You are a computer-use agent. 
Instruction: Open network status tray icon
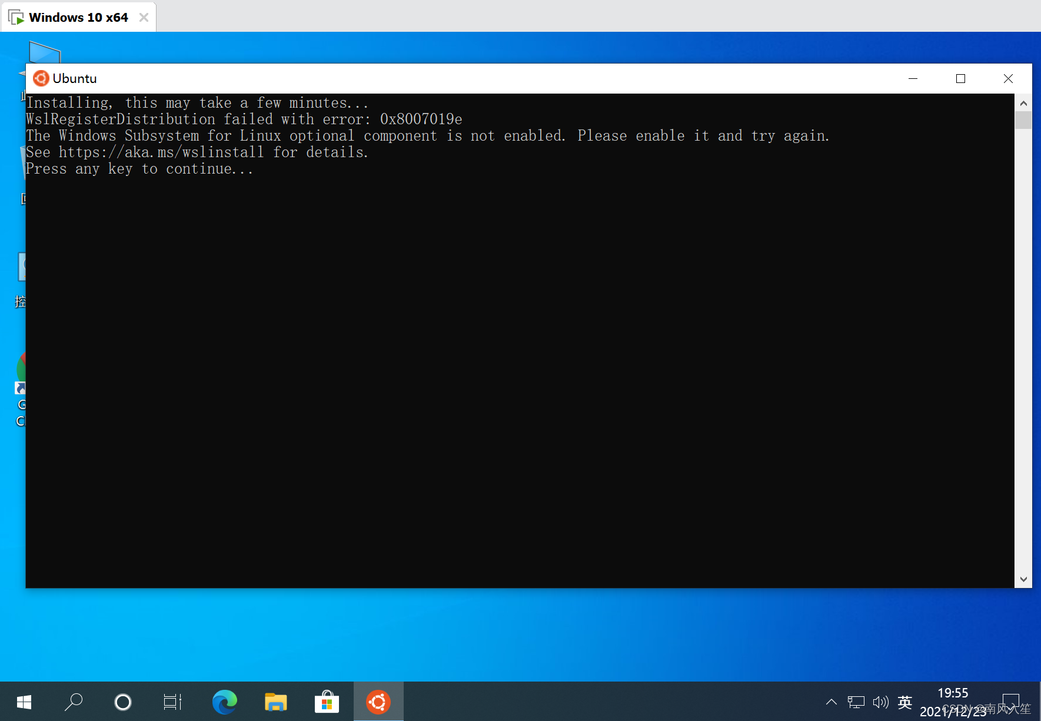856,702
